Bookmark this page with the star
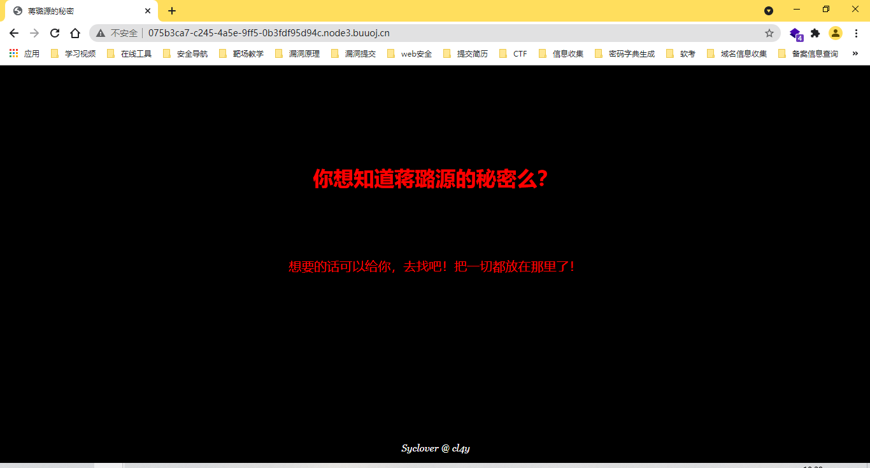Screen dimensions: 870x468 pos(769,33)
